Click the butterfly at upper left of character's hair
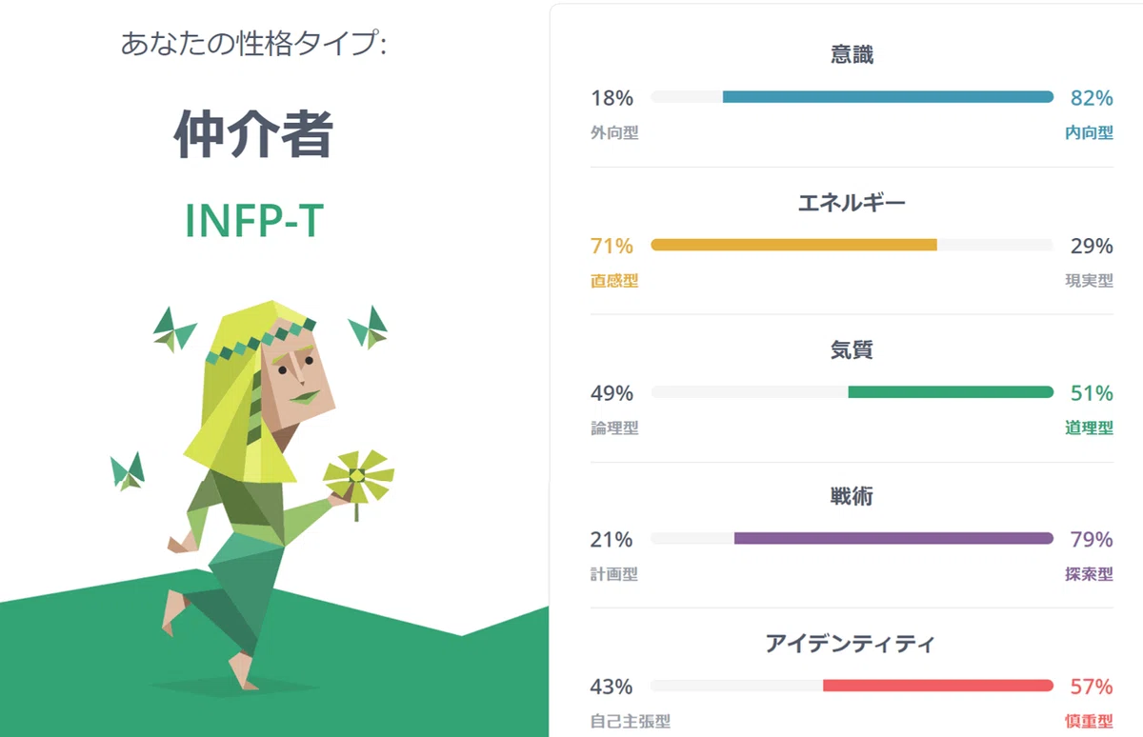 (174, 329)
